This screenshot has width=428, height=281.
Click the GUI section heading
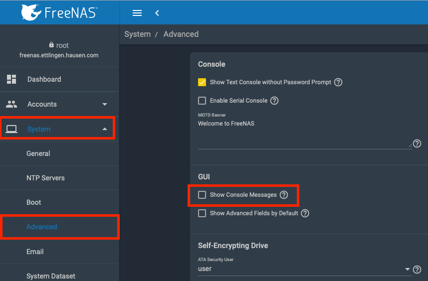click(204, 176)
